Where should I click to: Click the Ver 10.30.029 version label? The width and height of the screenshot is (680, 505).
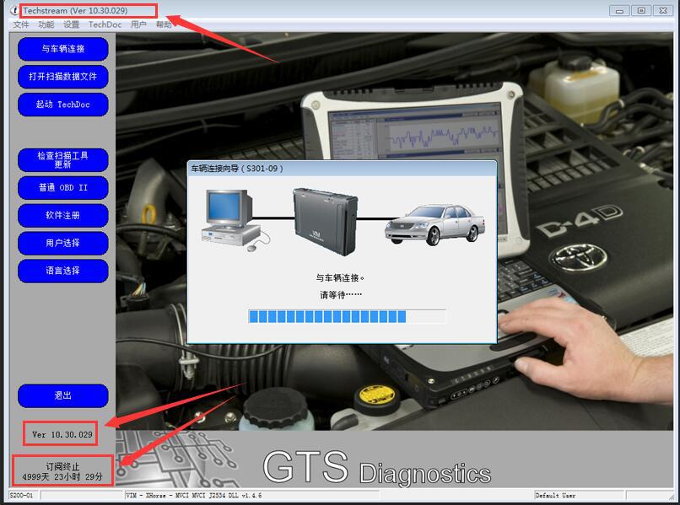click(62, 435)
